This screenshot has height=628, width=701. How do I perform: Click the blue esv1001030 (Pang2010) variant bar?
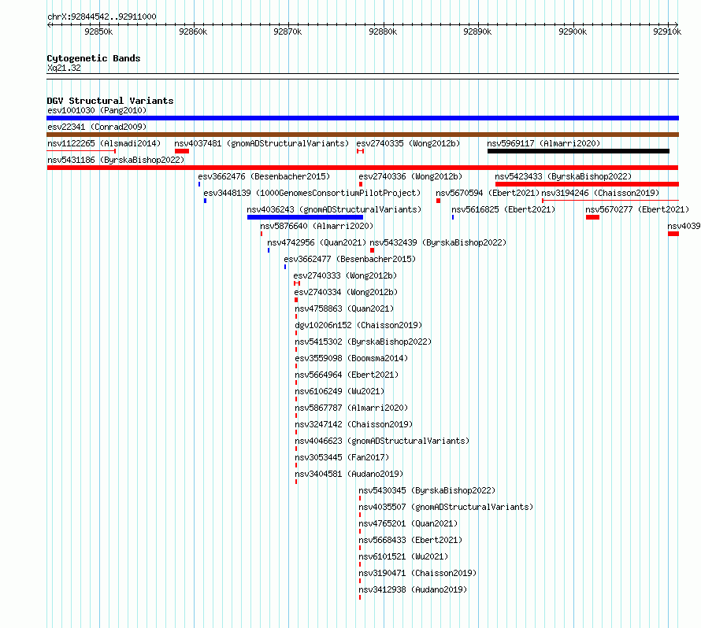362,118
